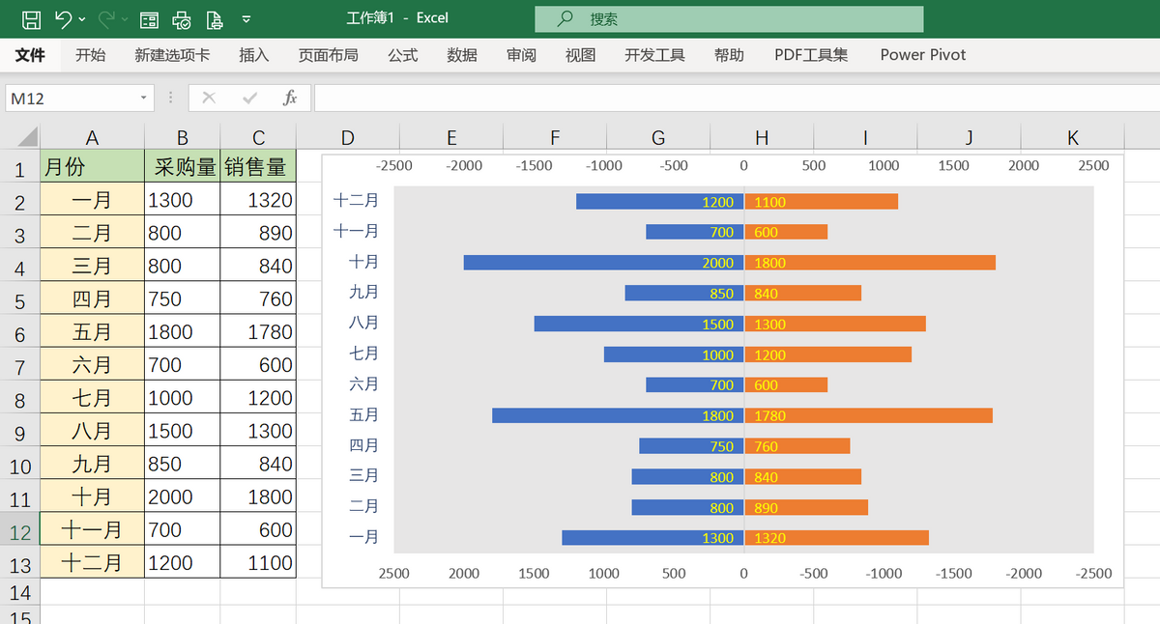Viewport: 1160px width, 624px height.
Task: Click the bottom axis label 2500
Action: (x=394, y=573)
